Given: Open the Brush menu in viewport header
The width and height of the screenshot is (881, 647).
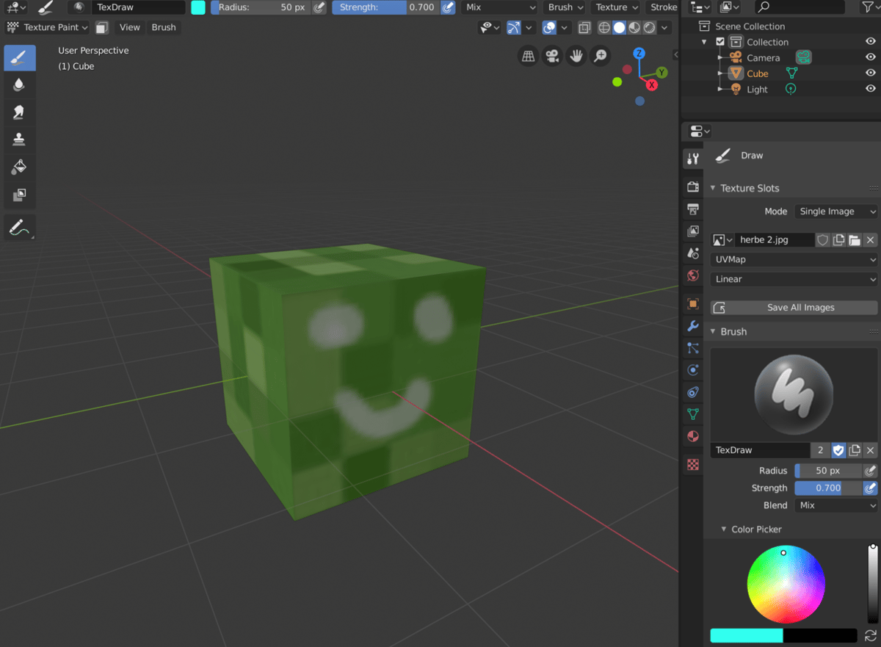Looking at the screenshot, I should tap(164, 27).
